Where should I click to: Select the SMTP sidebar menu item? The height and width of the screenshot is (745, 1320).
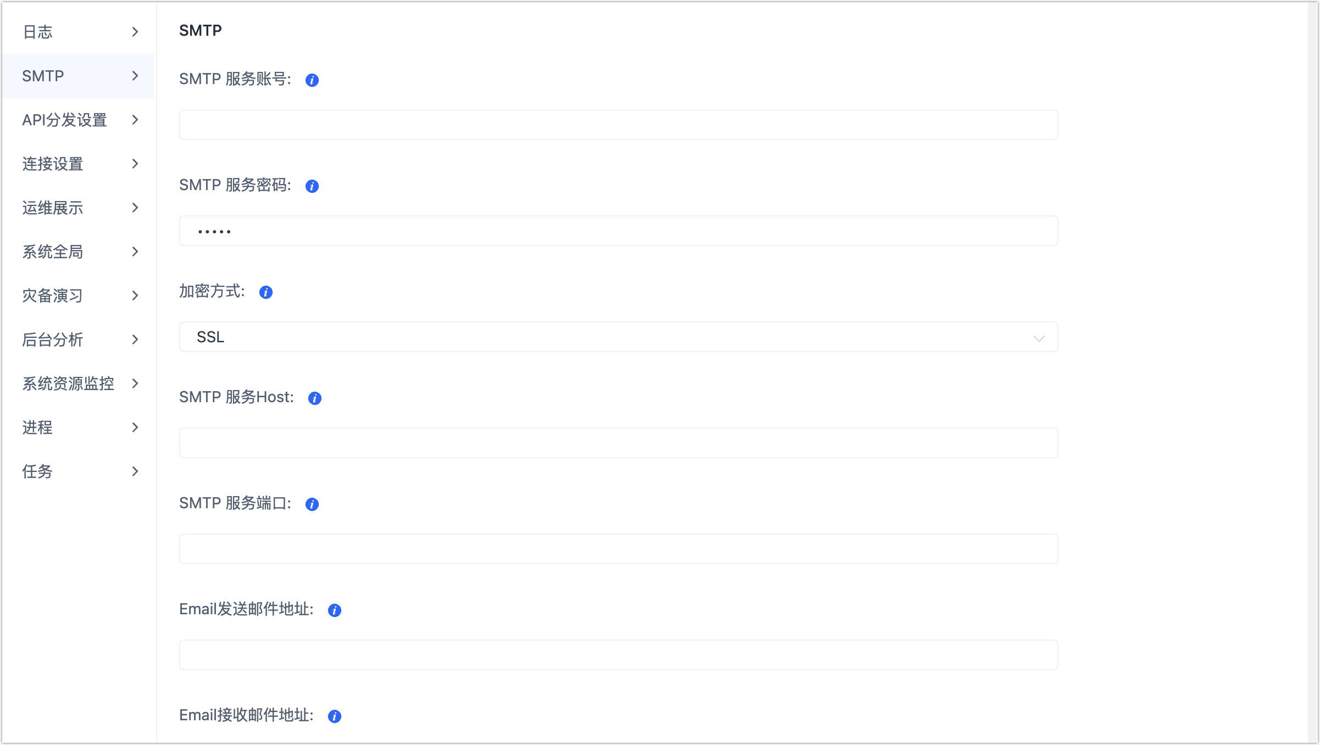[x=43, y=76]
